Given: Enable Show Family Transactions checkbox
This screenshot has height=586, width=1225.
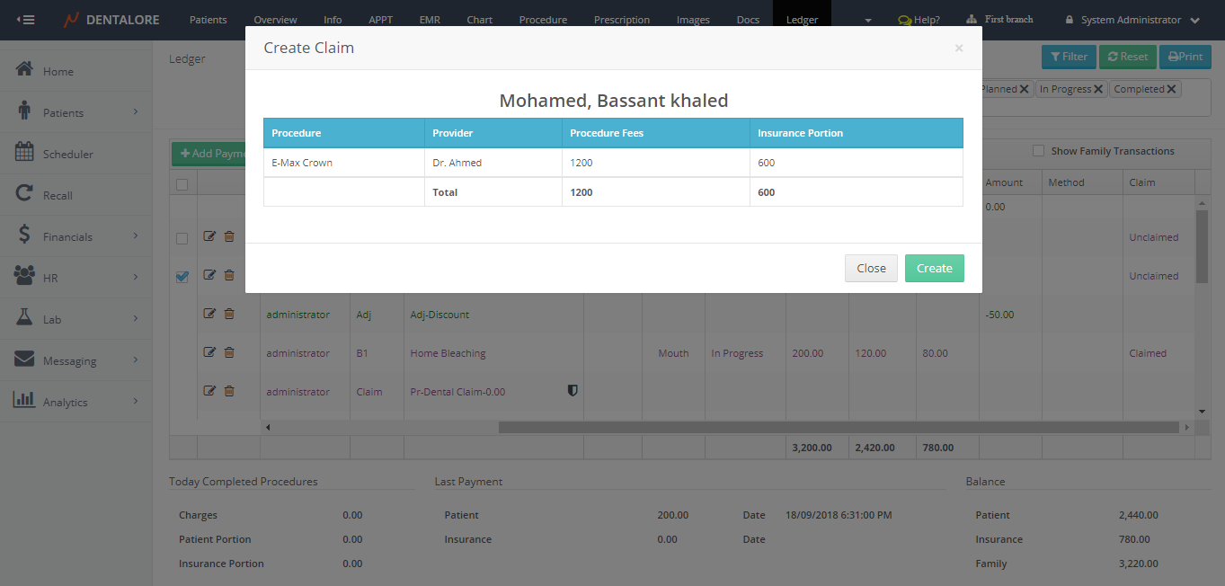Looking at the screenshot, I should [1038, 151].
